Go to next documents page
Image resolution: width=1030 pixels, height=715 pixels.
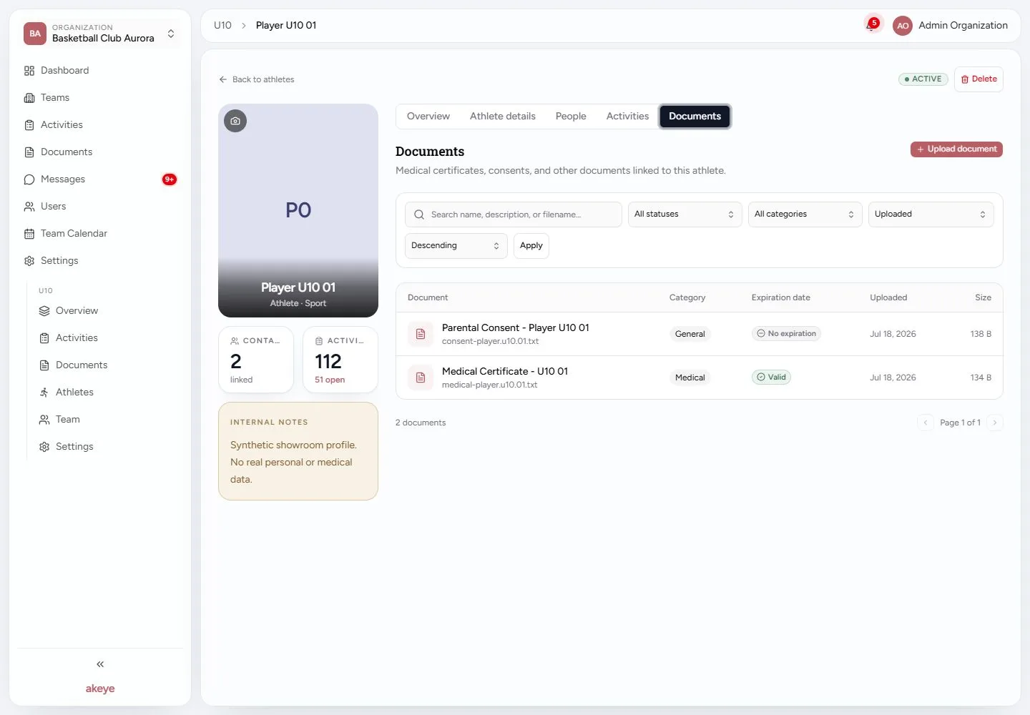995,423
